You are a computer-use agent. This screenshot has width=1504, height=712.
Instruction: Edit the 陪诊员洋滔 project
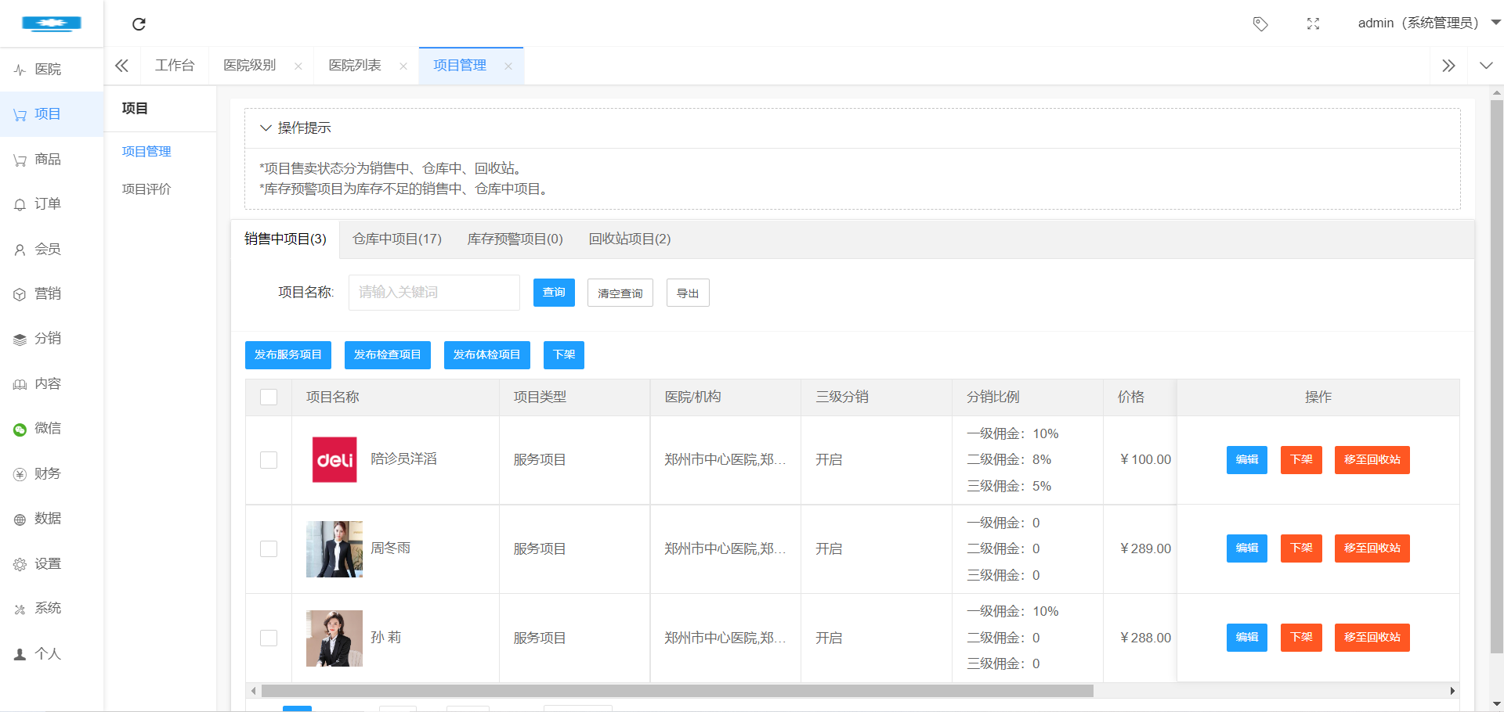pos(1247,460)
